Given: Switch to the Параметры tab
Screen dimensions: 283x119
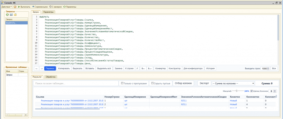Looking at the screenshot, I should [x=48, y=12].
